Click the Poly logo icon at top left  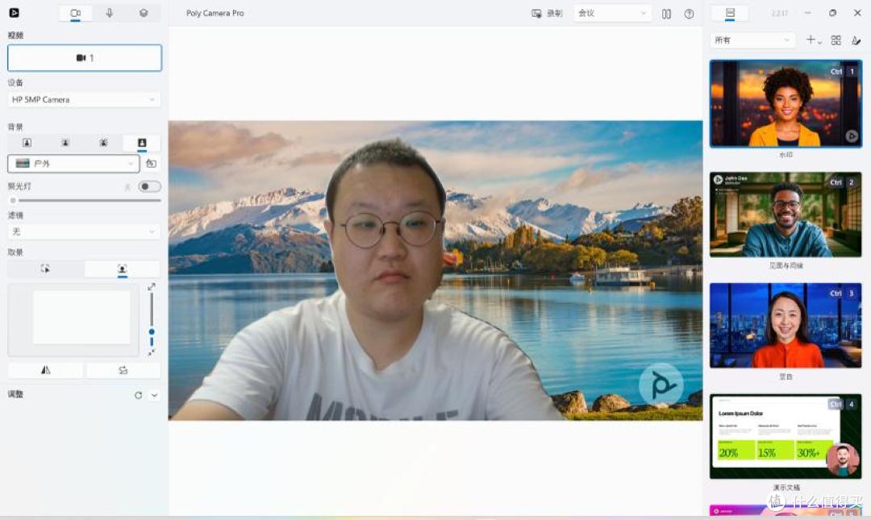point(14,13)
